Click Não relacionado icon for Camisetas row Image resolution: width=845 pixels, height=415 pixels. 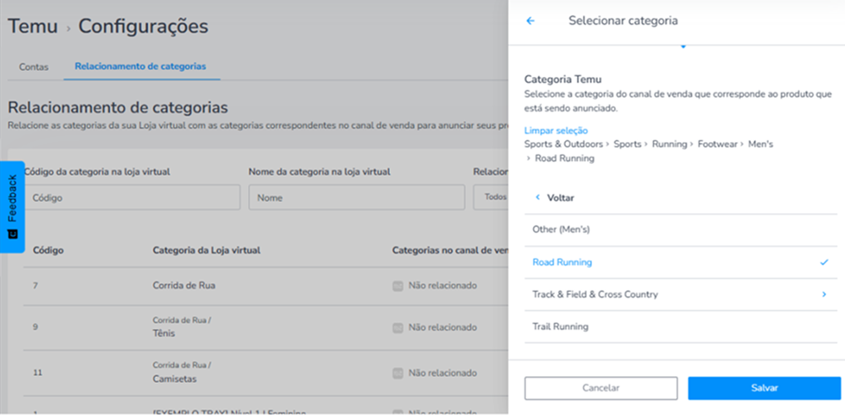(398, 373)
